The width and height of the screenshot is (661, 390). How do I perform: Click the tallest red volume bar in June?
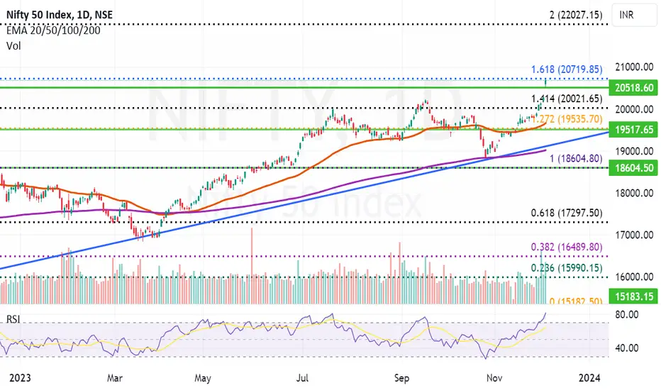[x=252, y=266]
